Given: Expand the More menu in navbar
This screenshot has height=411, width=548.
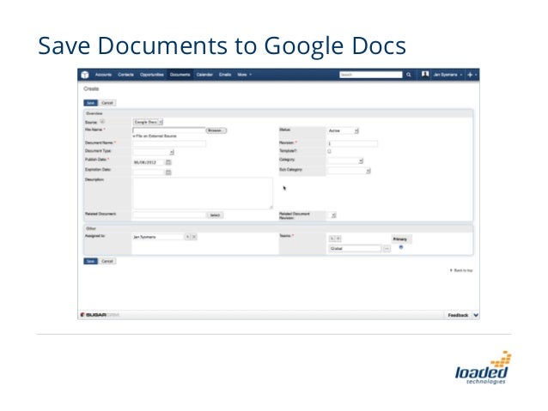Looking at the screenshot, I should pyautogui.click(x=244, y=75).
